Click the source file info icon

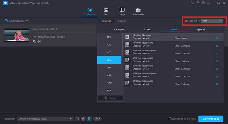(x=56, y=29)
